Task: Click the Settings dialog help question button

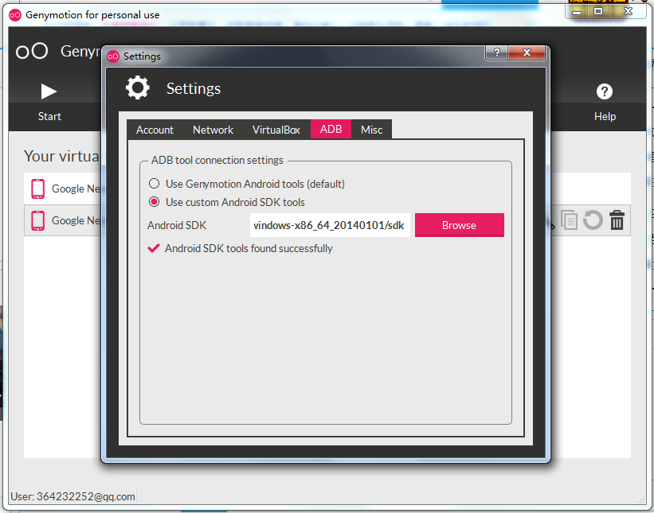Action: pos(496,52)
